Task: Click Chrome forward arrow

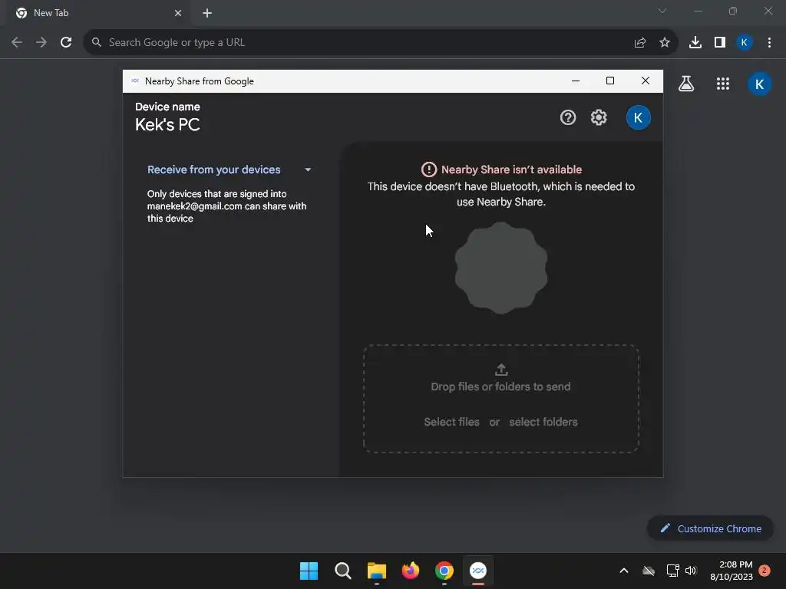Action: pyautogui.click(x=41, y=43)
